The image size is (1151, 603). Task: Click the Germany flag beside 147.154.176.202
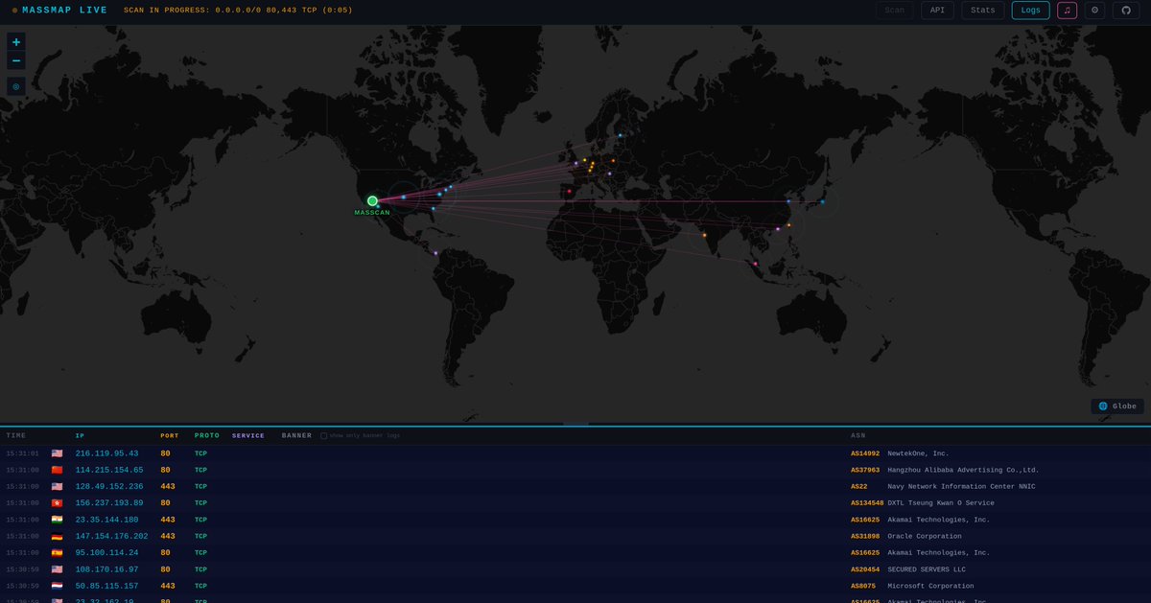tap(57, 536)
